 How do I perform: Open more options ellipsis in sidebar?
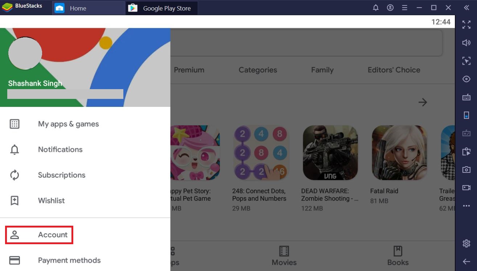click(x=466, y=206)
